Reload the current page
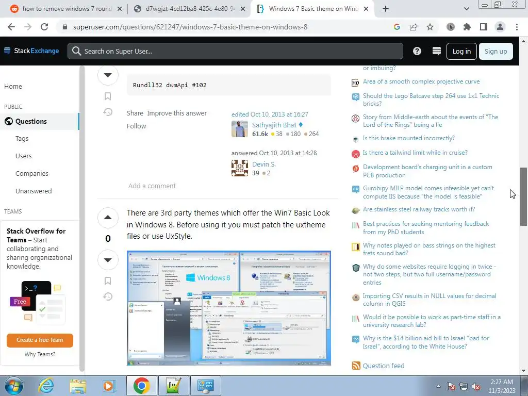 coord(44,27)
